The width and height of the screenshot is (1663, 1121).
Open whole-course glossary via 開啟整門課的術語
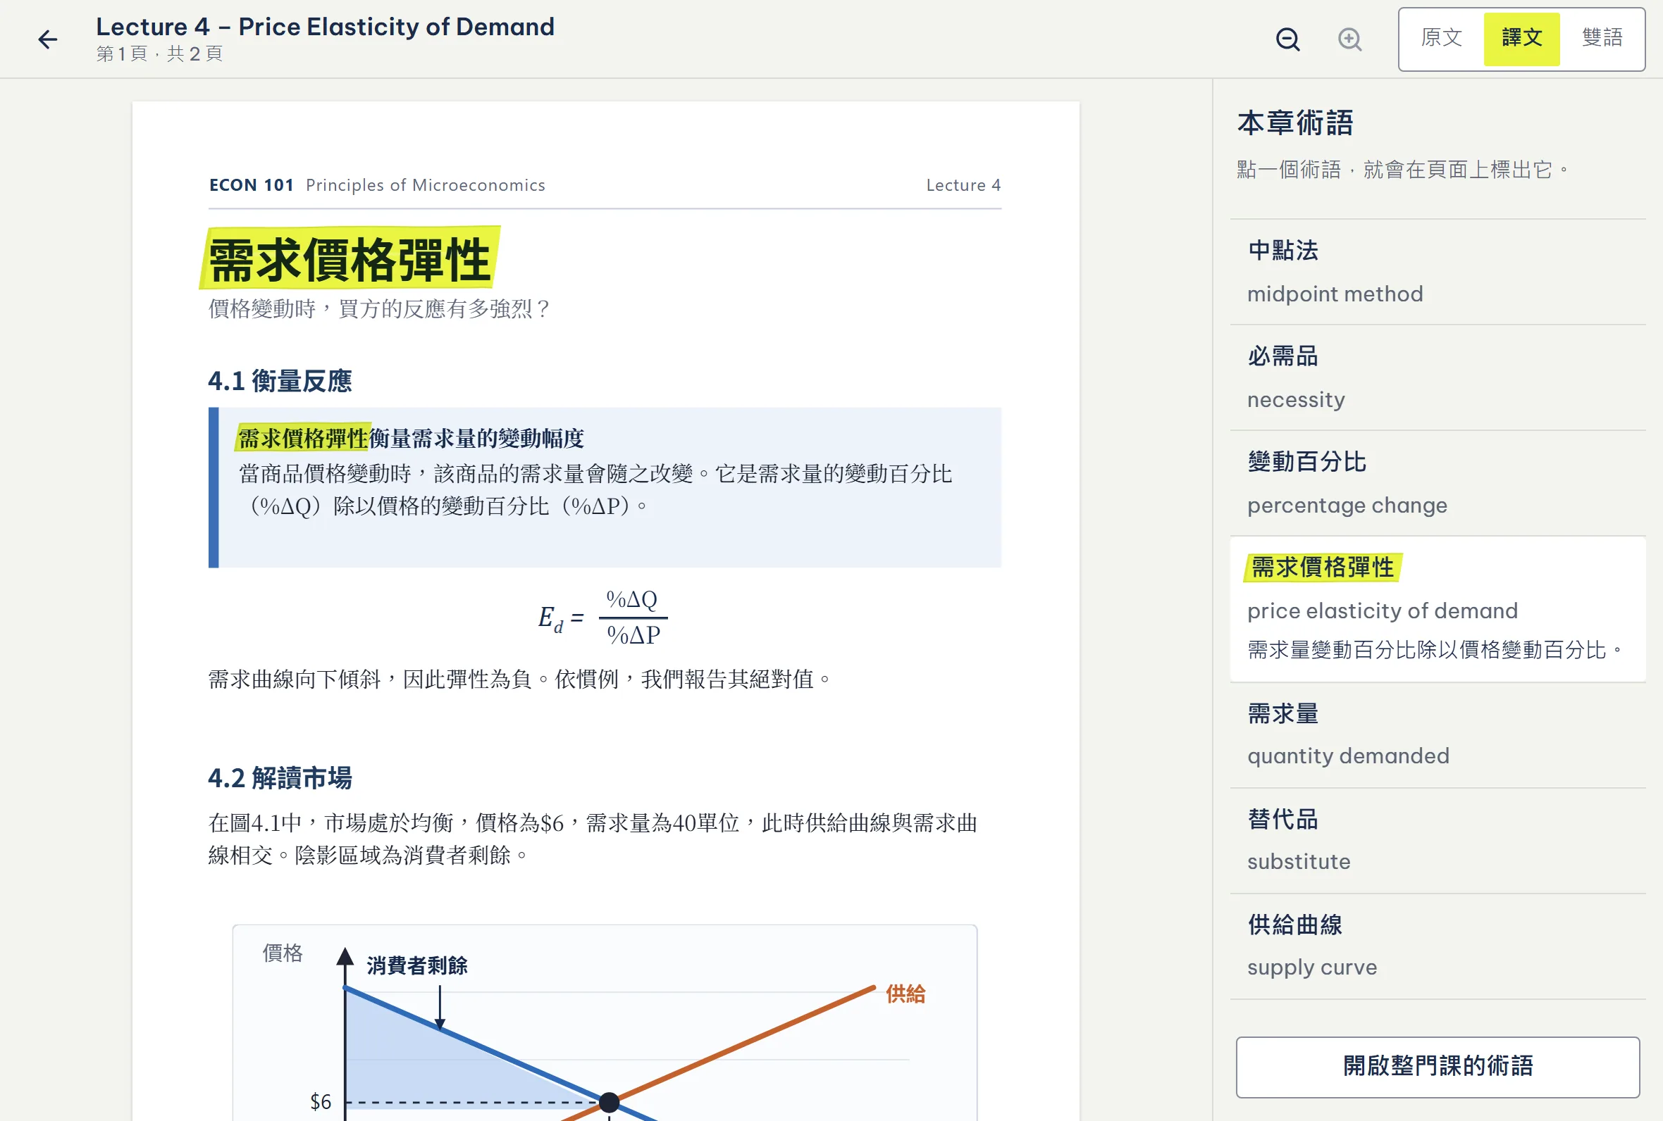pos(1438,1067)
